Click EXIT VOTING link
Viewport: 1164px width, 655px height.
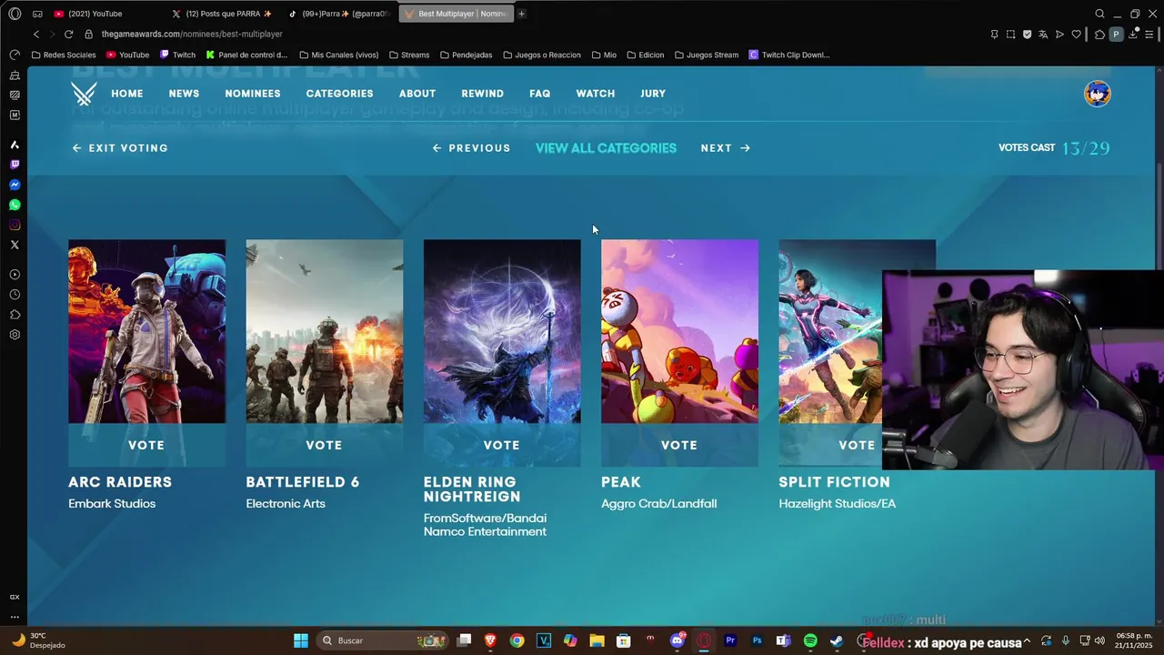(x=120, y=148)
